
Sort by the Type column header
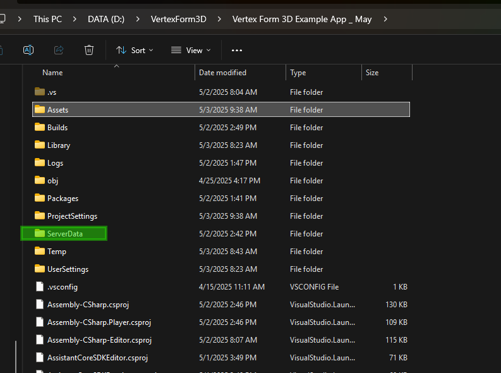[x=298, y=73]
